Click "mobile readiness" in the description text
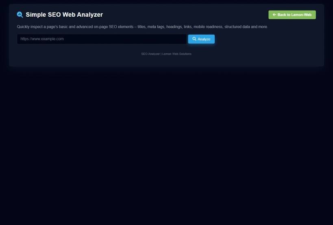Screen dimensions: 333x225 (x=208, y=27)
